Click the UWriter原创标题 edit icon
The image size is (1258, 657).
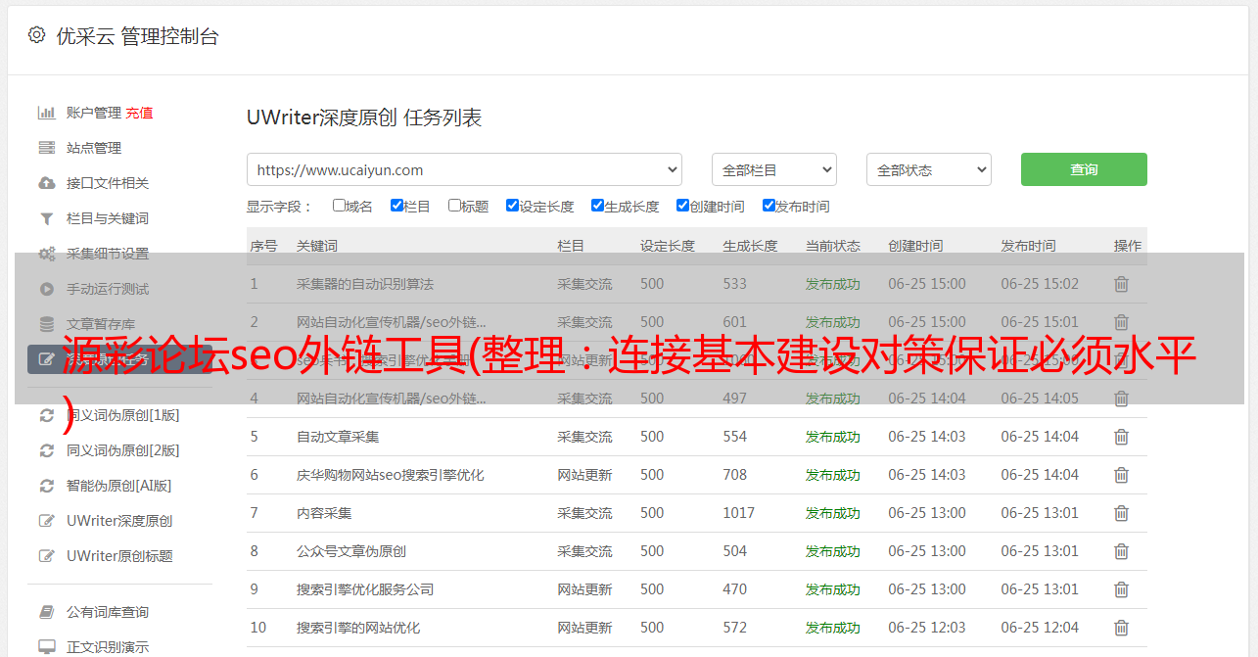tap(46, 556)
